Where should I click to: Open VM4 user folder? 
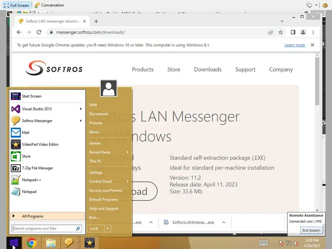[93, 105]
